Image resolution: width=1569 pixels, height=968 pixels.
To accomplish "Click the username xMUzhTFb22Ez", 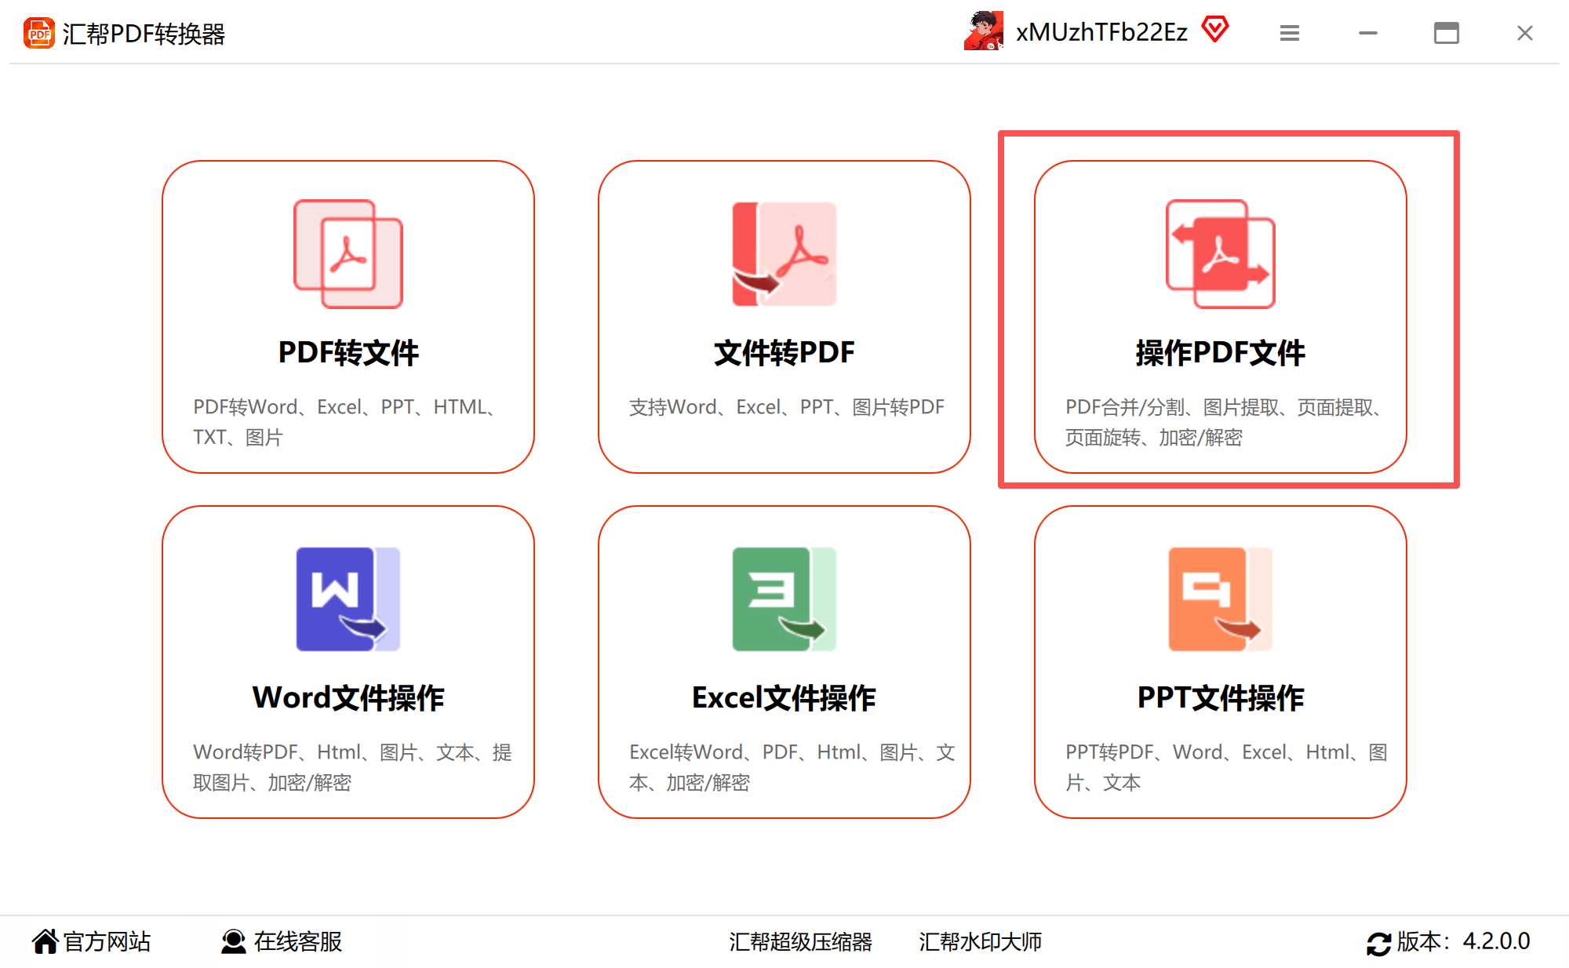I will [1101, 32].
